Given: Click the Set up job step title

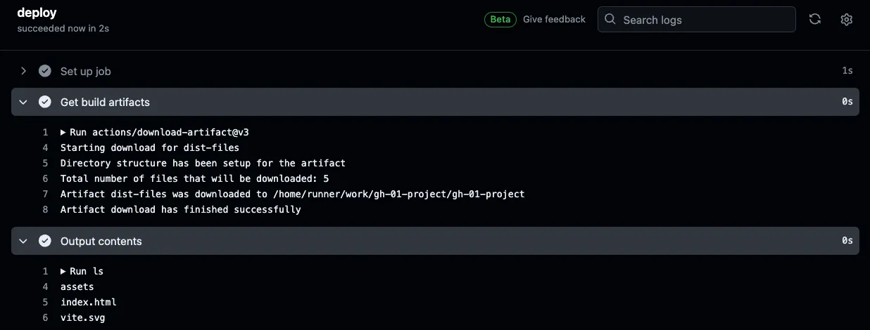Looking at the screenshot, I should tap(85, 71).
